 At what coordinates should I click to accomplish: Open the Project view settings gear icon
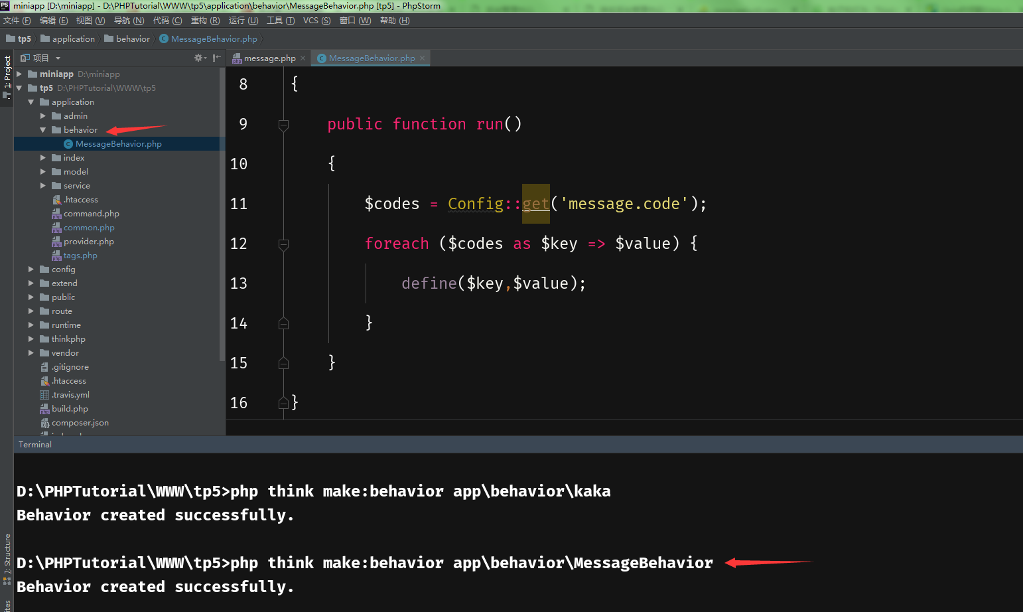click(x=198, y=58)
